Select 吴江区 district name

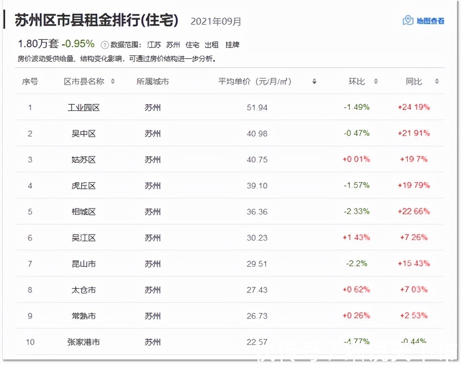pos(84,238)
